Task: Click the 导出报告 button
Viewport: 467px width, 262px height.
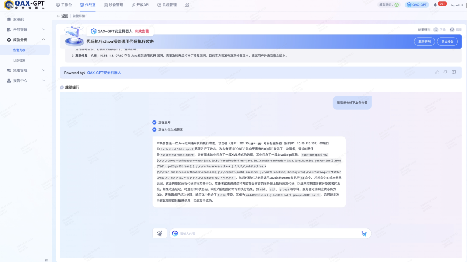Action: 447,42
